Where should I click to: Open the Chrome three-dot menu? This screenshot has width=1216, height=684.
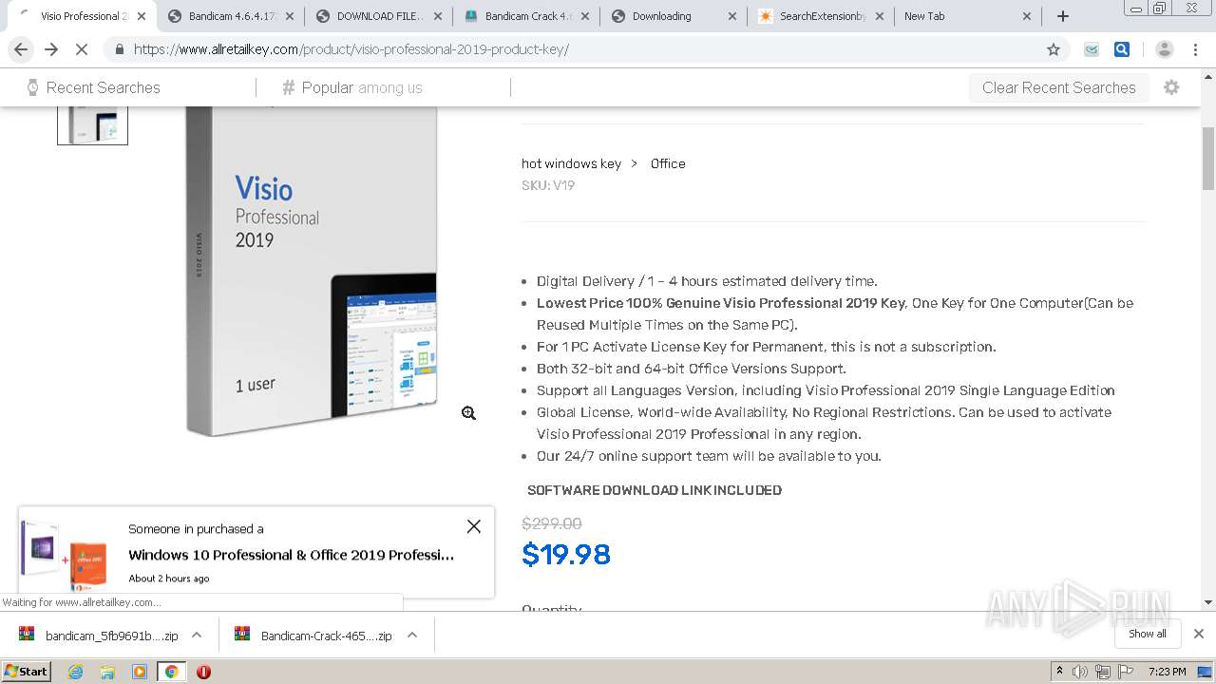click(1195, 49)
